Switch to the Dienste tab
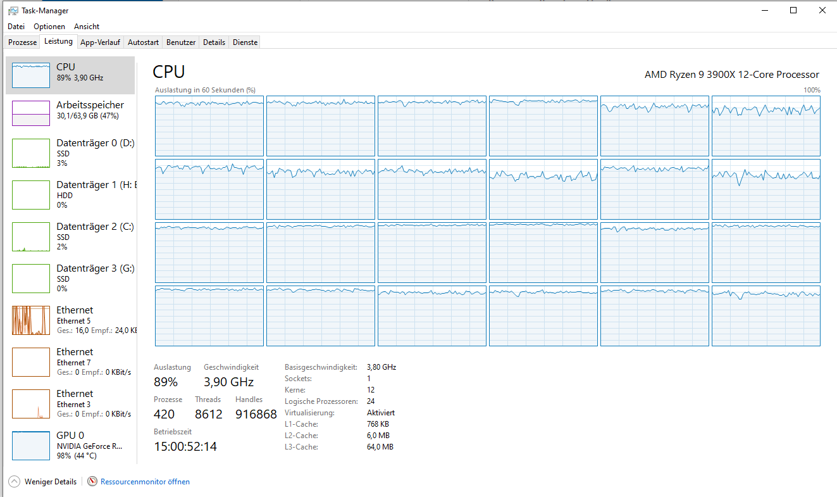Viewport: 837px width, 497px height. (245, 42)
